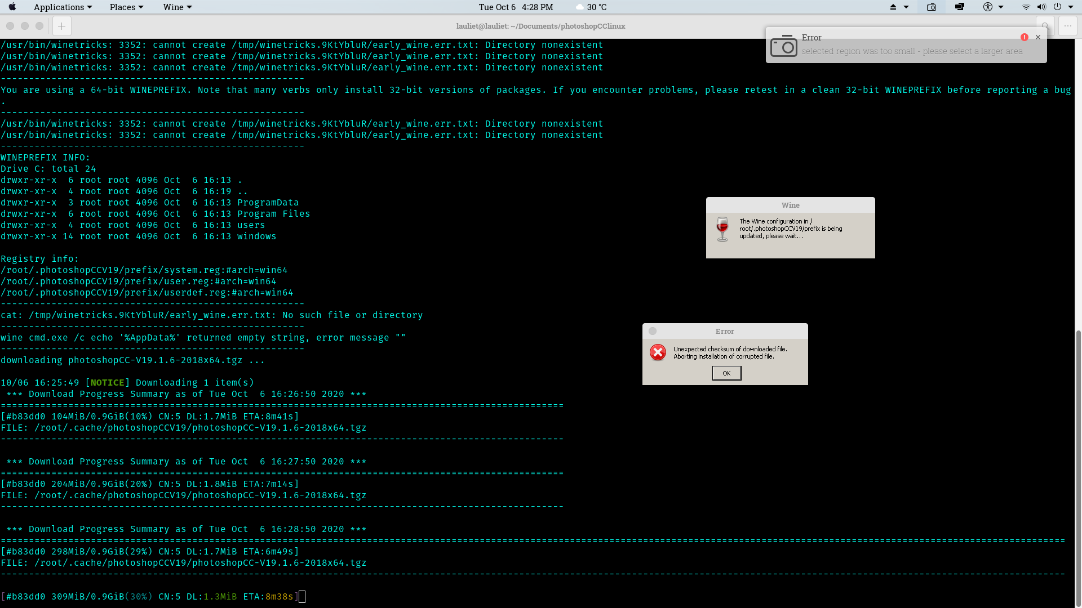The height and width of the screenshot is (608, 1082).
Task: Open the Places menu
Action: coord(126,7)
